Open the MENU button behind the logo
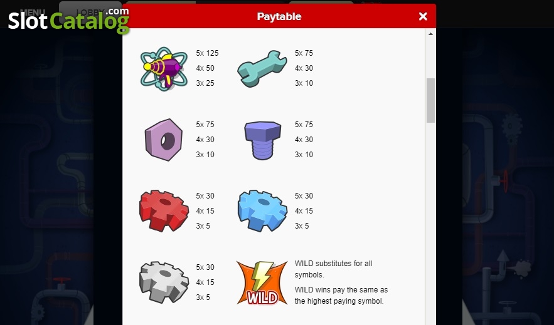 [x=33, y=13]
